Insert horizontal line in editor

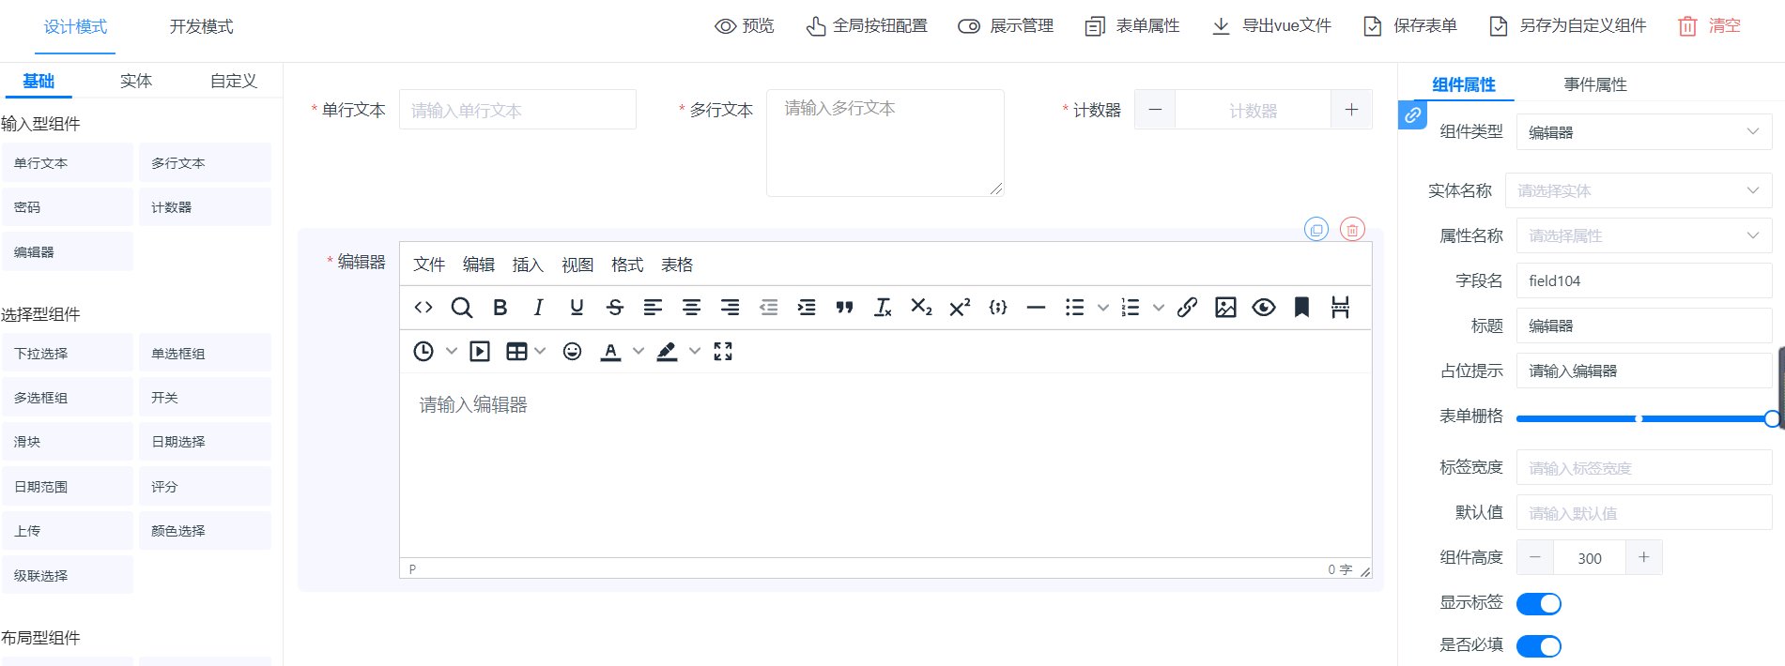[1036, 308]
